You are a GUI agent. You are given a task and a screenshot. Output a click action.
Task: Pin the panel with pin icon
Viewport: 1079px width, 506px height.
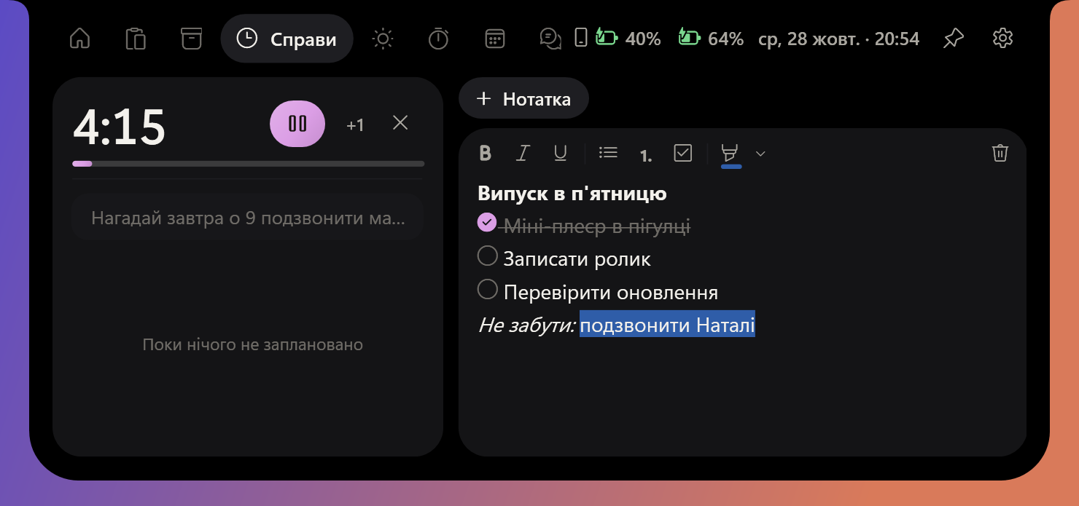pyautogui.click(x=953, y=39)
